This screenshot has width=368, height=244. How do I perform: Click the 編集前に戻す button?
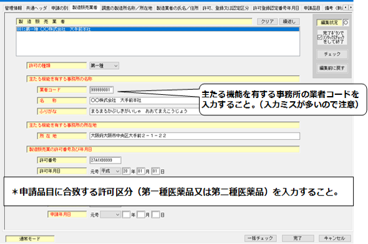[x=332, y=68]
